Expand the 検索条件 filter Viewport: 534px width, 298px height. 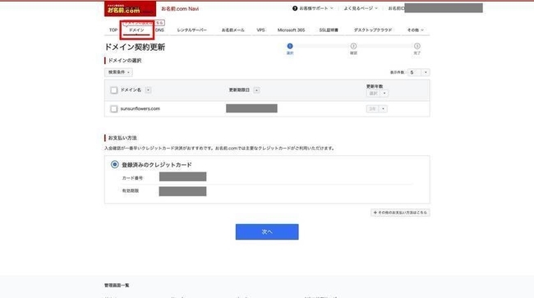(x=118, y=72)
